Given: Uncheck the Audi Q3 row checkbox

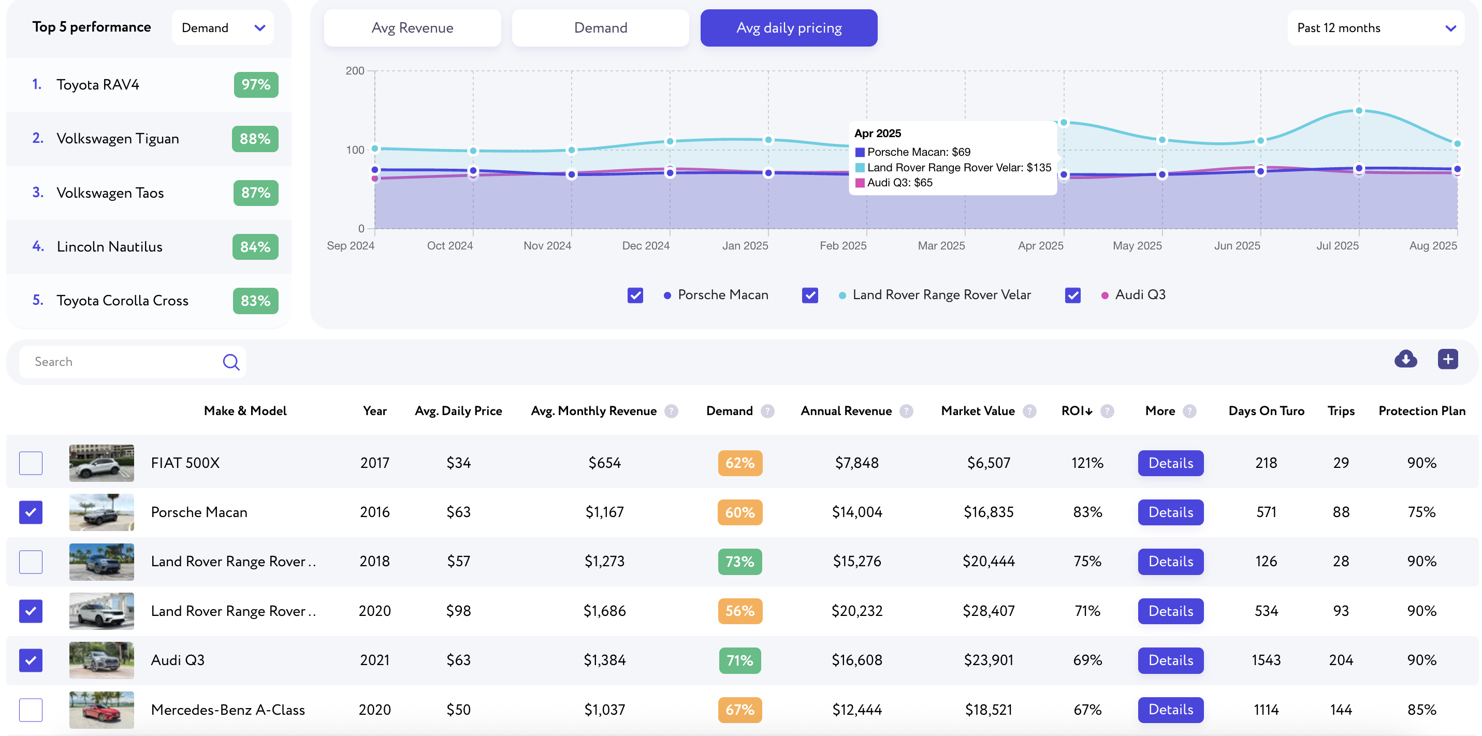Looking at the screenshot, I should pyautogui.click(x=31, y=660).
